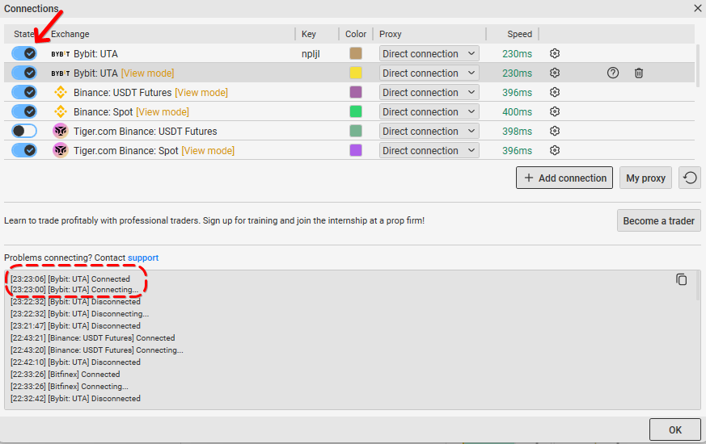Click the Color column header
706x444 pixels.
click(x=356, y=34)
